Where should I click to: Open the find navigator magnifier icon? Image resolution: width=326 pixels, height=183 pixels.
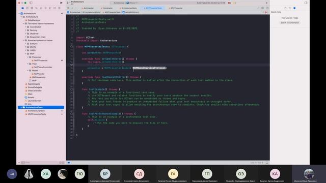click(36, 8)
